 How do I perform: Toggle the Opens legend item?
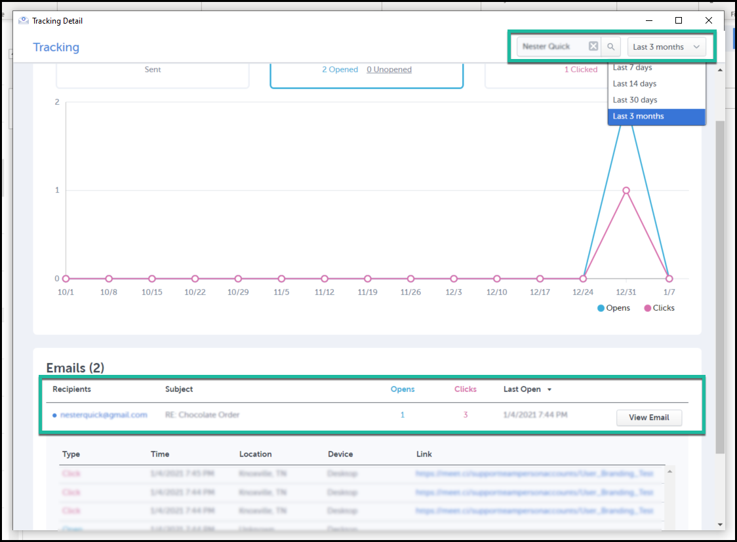coord(613,308)
